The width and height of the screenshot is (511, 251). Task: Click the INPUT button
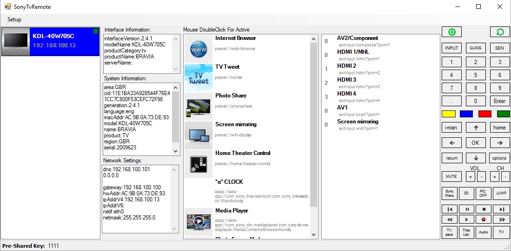pyautogui.click(x=451, y=48)
